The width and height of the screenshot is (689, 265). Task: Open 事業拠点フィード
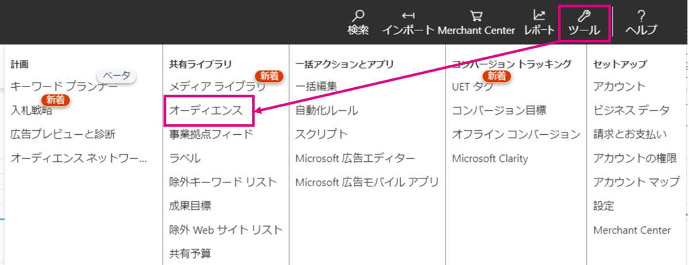211,134
